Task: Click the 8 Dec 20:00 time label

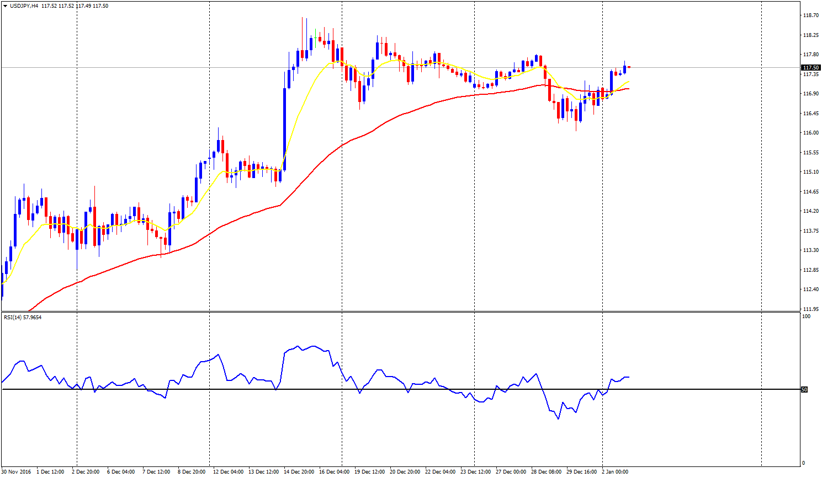Action: (192, 472)
